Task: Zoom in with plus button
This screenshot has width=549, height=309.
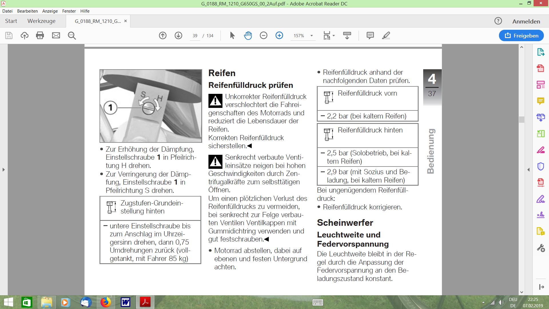Action: pyautogui.click(x=279, y=35)
